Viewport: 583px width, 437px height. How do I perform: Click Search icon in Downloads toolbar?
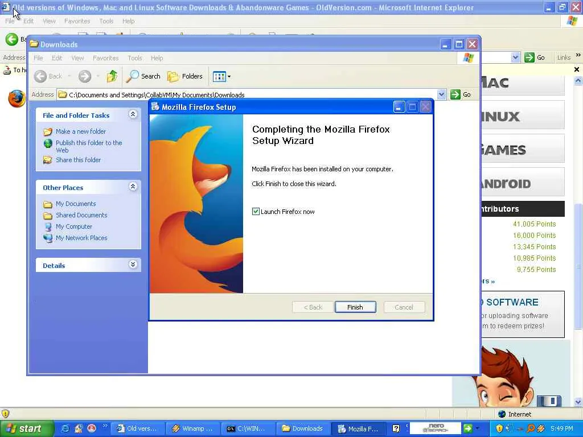(x=143, y=76)
